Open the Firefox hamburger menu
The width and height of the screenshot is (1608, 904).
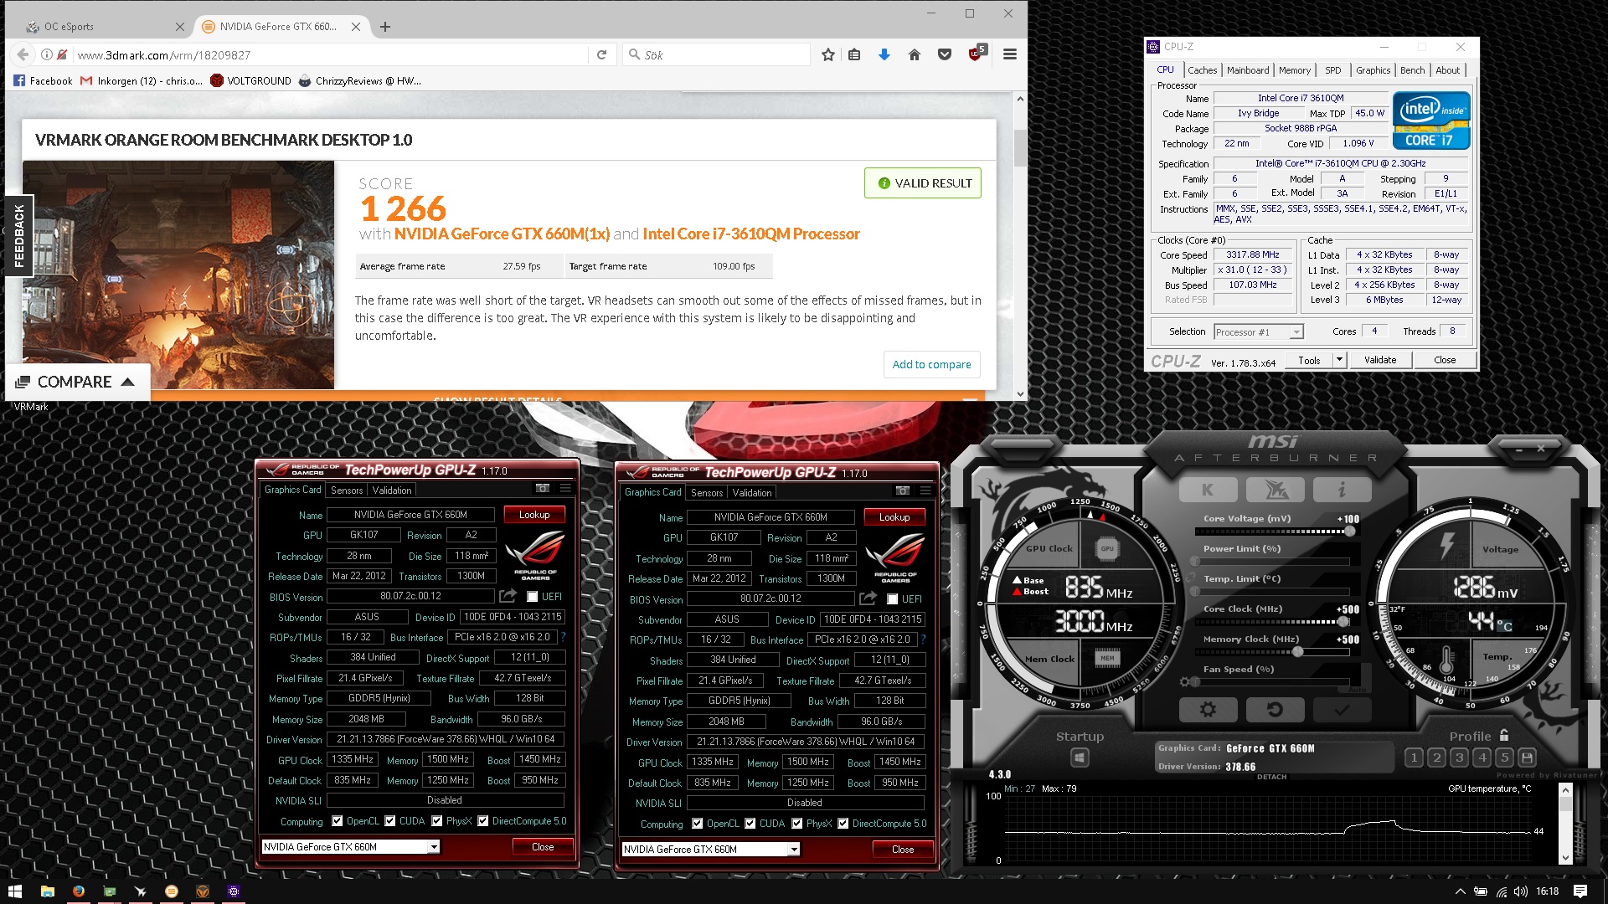(x=1010, y=55)
